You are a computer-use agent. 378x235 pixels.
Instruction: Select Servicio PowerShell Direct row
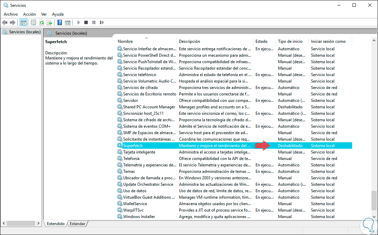(234, 55)
